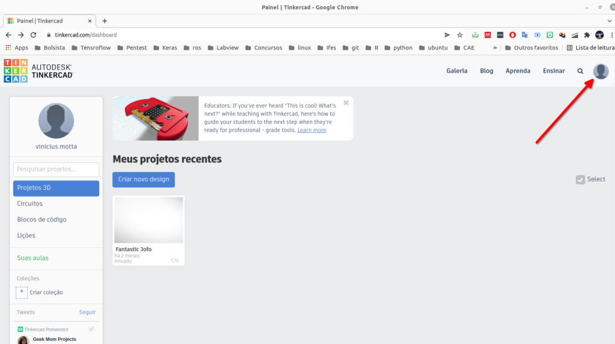Open the search magnifier icon in header
Screen dimensions: 615x344
(580, 71)
